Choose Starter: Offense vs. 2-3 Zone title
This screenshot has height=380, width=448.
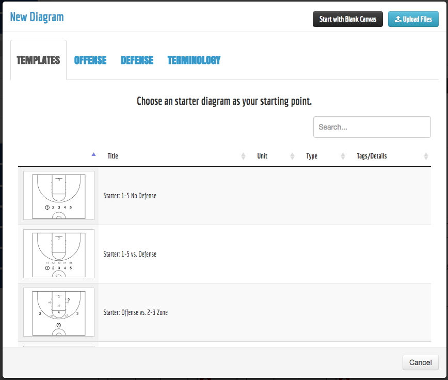point(135,312)
